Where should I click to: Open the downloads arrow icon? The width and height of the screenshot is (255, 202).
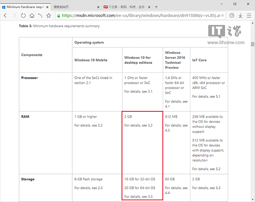coord(241,16)
